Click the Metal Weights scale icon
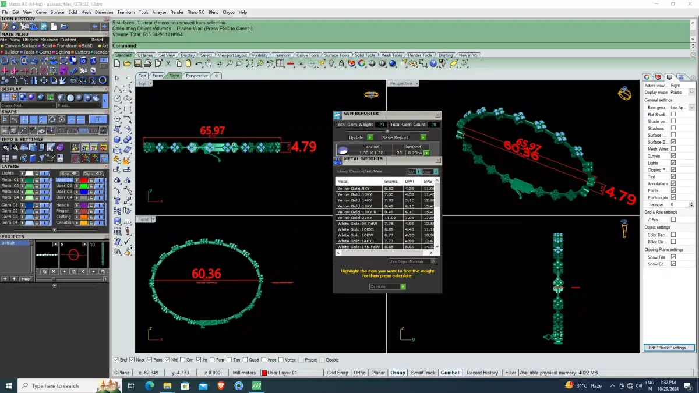The image size is (699, 393). [x=337, y=160]
